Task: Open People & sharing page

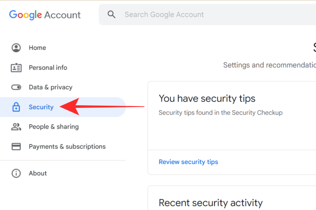Action: click(x=54, y=127)
